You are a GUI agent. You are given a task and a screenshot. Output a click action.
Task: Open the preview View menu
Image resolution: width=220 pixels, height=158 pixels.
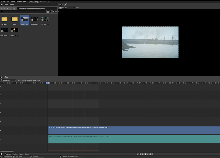tap(78, 8)
